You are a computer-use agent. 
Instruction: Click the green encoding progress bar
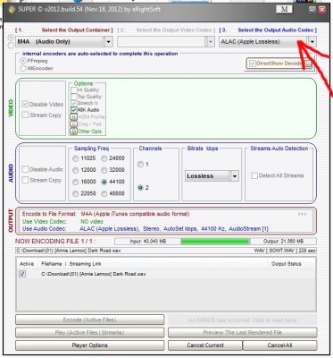215,241
